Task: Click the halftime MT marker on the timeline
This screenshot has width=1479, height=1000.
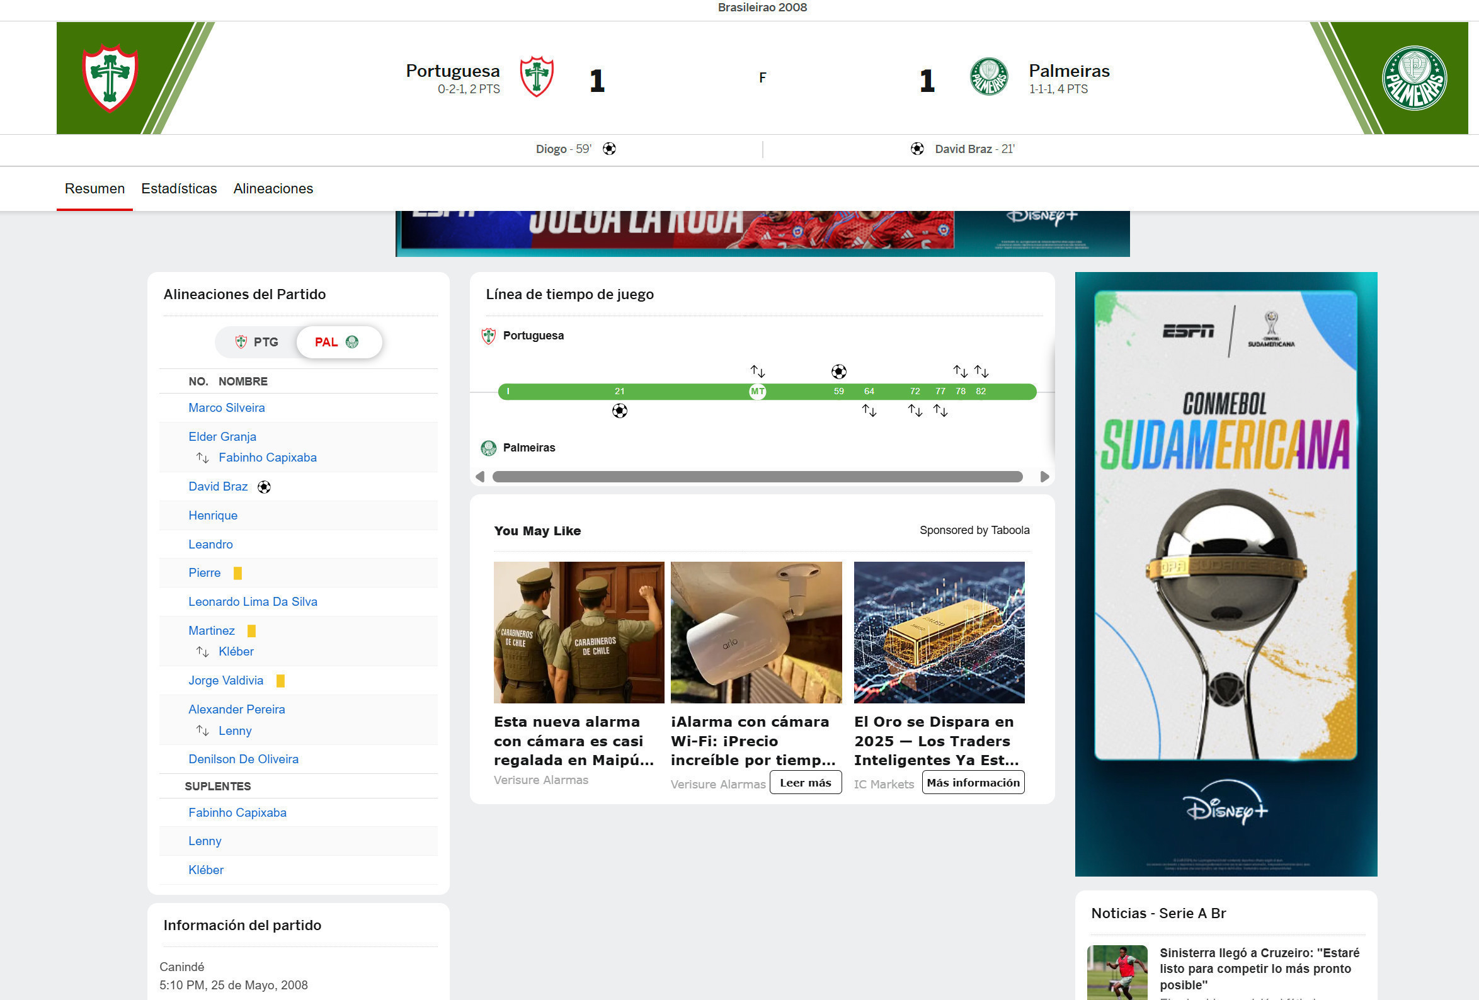Action: pyautogui.click(x=757, y=391)
